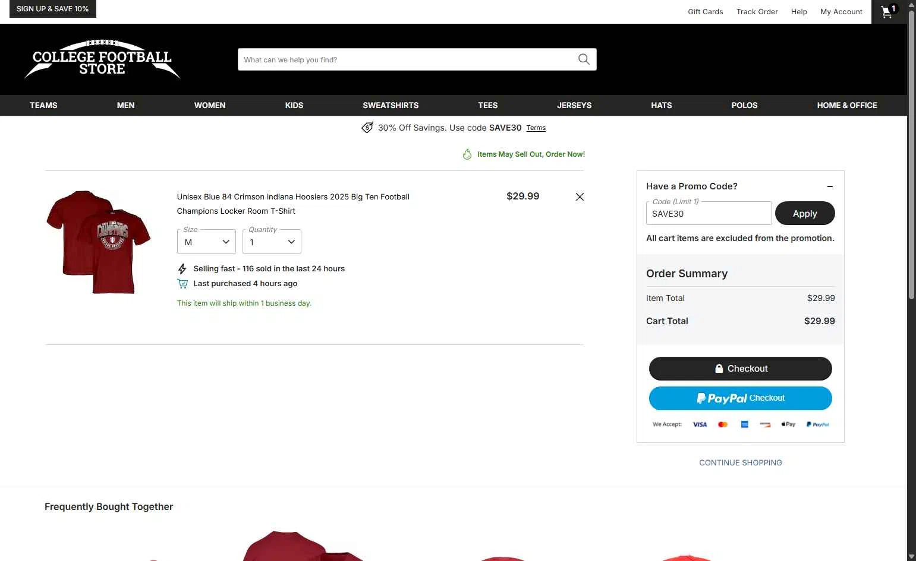Image resolution: width=916 pixels, height=561 pixels.
Task: Click the Order Summary heading
Action: 687,274
